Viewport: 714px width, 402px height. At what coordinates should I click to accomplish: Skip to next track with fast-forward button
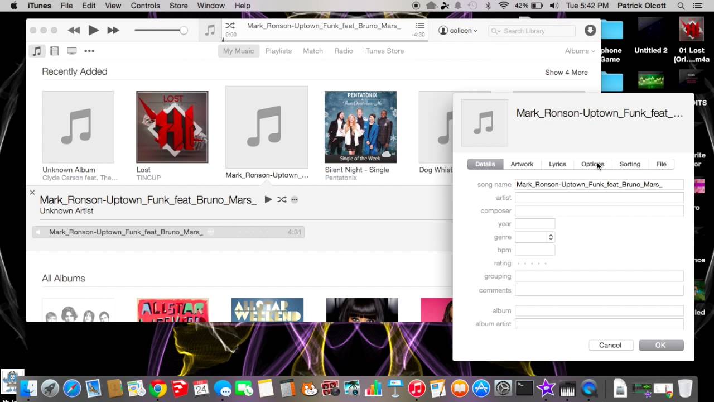[113, 31]
